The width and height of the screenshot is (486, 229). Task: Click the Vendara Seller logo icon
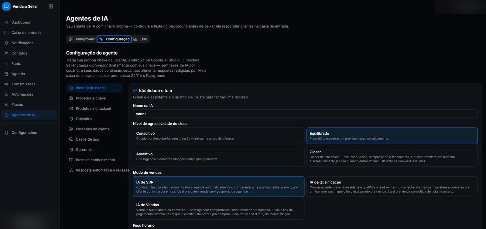pyautogui.click(x=6, y=6)
